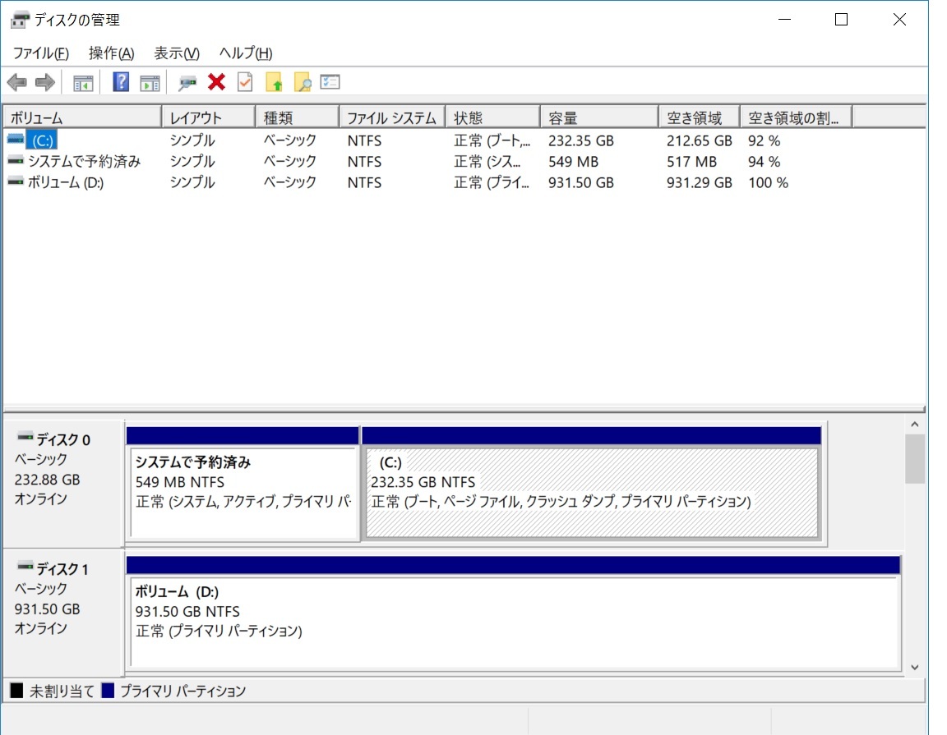
Task: Click the Forward arrow toolbar icon
Action: pos(44,82)
